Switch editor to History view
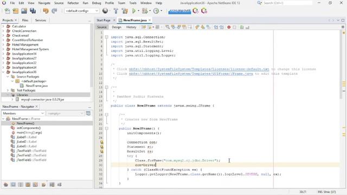347x195 pixels. (131, 27)
